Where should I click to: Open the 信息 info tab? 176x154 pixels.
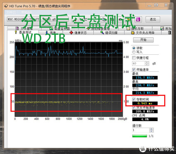click(x=51, y=33)
